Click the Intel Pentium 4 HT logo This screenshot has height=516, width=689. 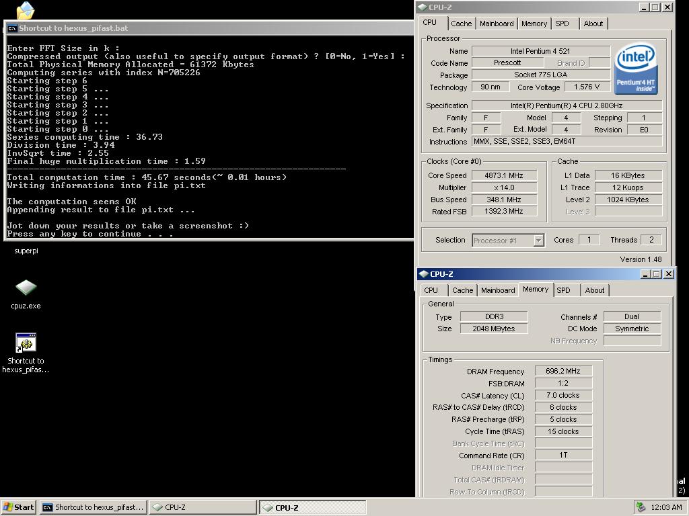(x=636, y=69)
